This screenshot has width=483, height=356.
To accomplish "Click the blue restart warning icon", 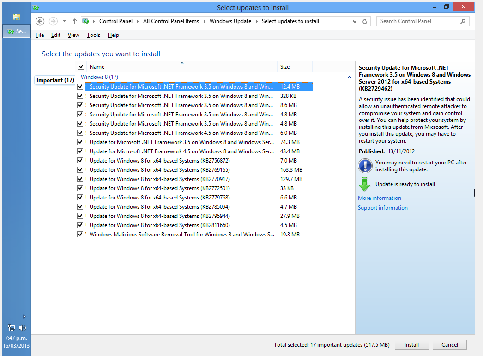I will [365, 166].
